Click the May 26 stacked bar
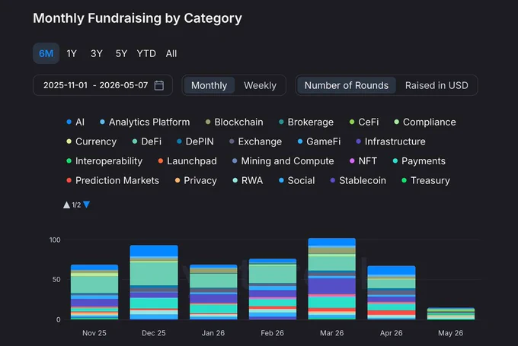The image size is (518, 346). coord(451,313)
